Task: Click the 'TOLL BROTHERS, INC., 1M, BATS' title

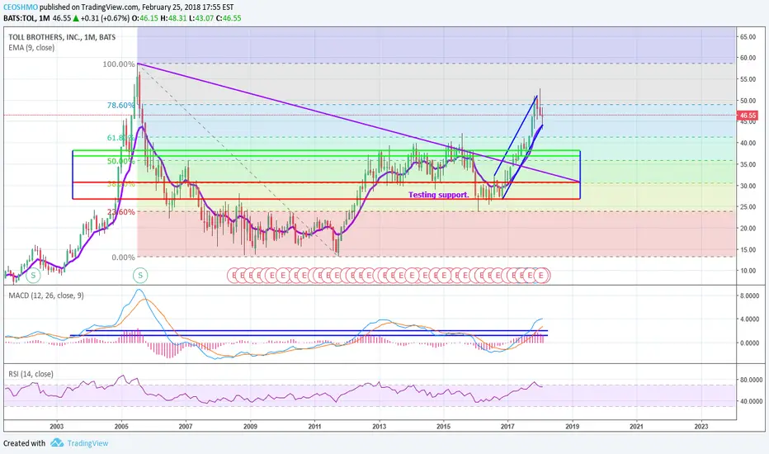Action: (x=62, y=37)
